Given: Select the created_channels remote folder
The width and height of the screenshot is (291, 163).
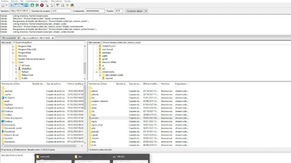Looking at the screenshot, I should (x=100, y=101).
